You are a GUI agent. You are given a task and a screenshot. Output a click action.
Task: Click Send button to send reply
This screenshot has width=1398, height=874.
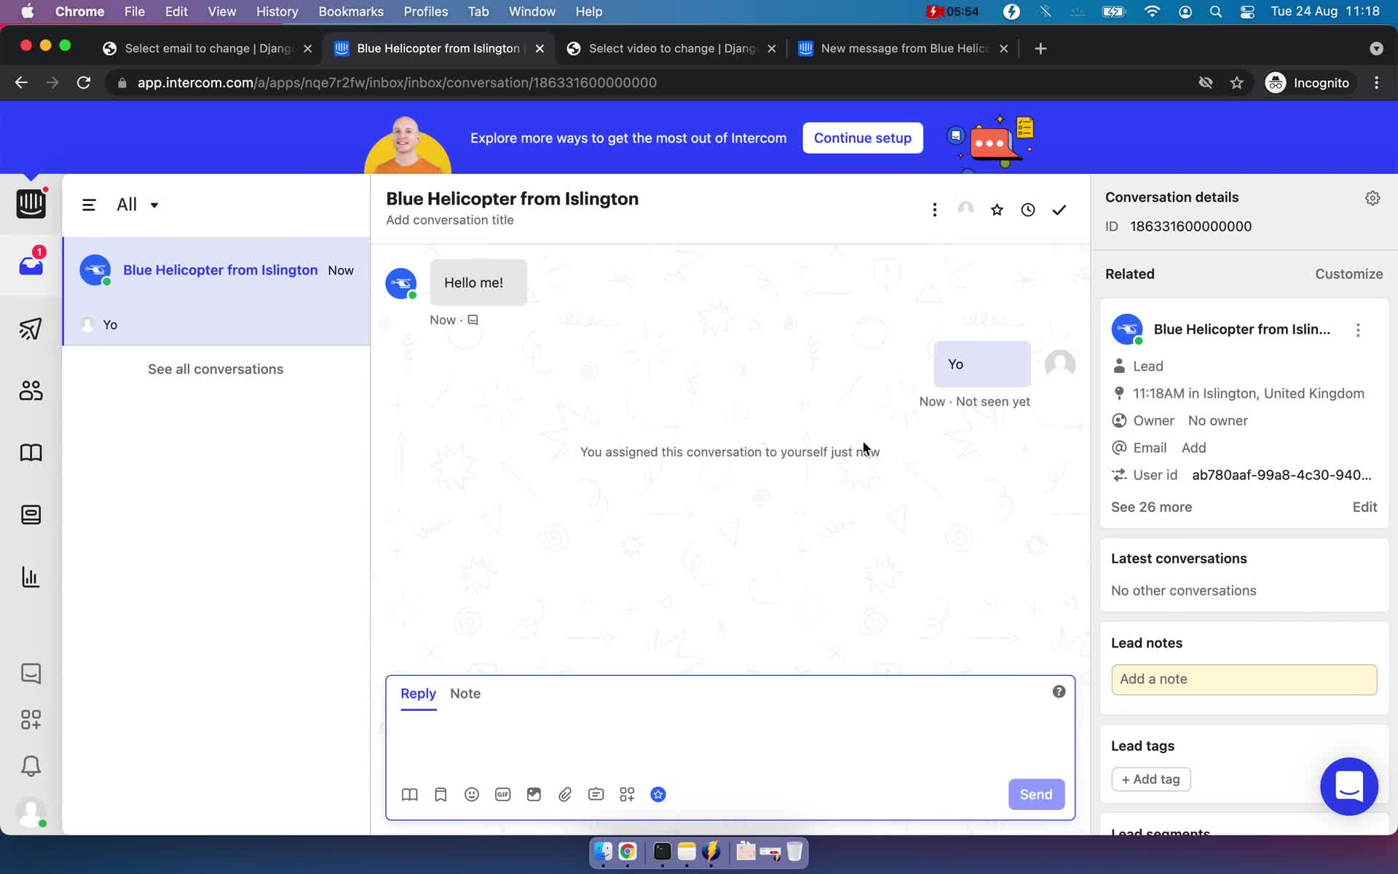point(1035,795)
